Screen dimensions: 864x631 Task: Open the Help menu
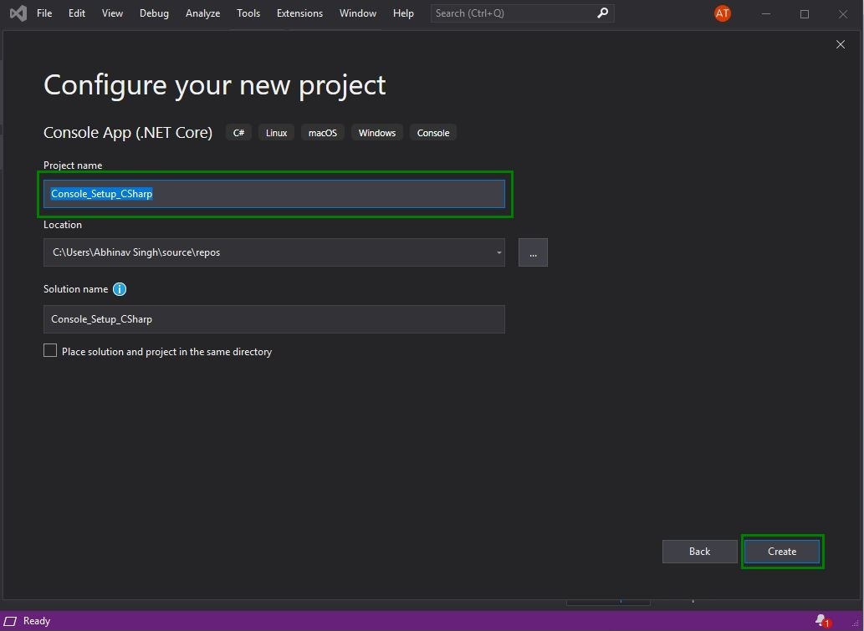(403, 13)
